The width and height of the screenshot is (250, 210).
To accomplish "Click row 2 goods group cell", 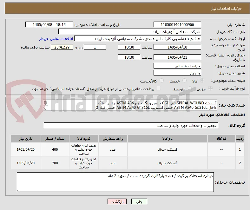I will coord(84,163).
